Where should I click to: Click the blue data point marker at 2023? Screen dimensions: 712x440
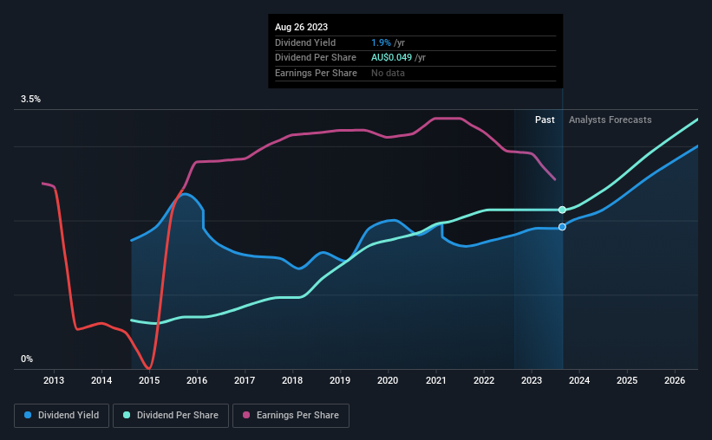tap(562, 227)
